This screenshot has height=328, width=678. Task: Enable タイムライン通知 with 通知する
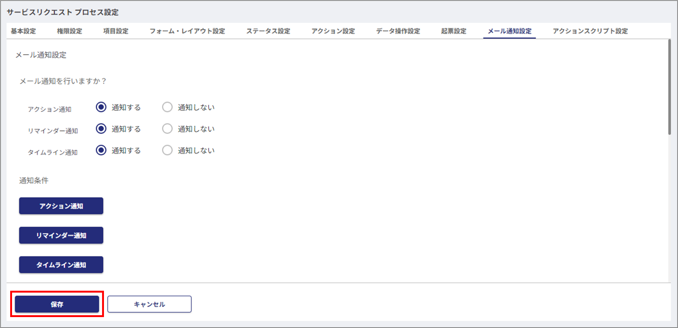coord(101,150)
